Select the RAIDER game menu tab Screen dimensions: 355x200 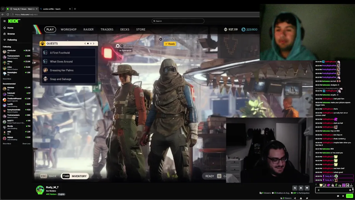pos(88,29)
